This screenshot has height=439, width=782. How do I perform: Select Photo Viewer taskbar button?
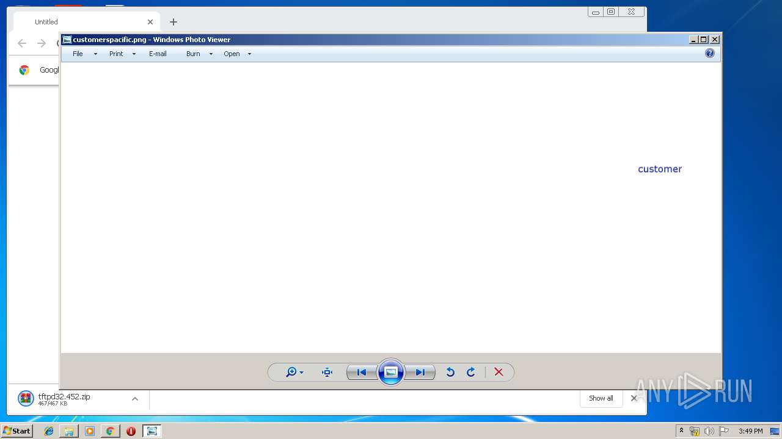(152, 431)
